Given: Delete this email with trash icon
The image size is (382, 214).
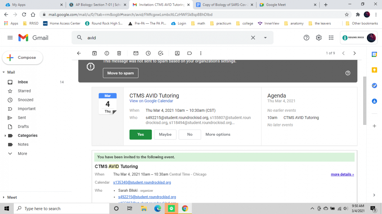Looking at the screenshot, I should [119, 53].
